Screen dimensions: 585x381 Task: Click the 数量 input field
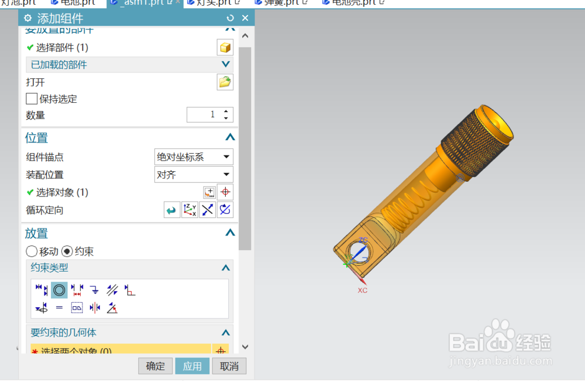204,115
